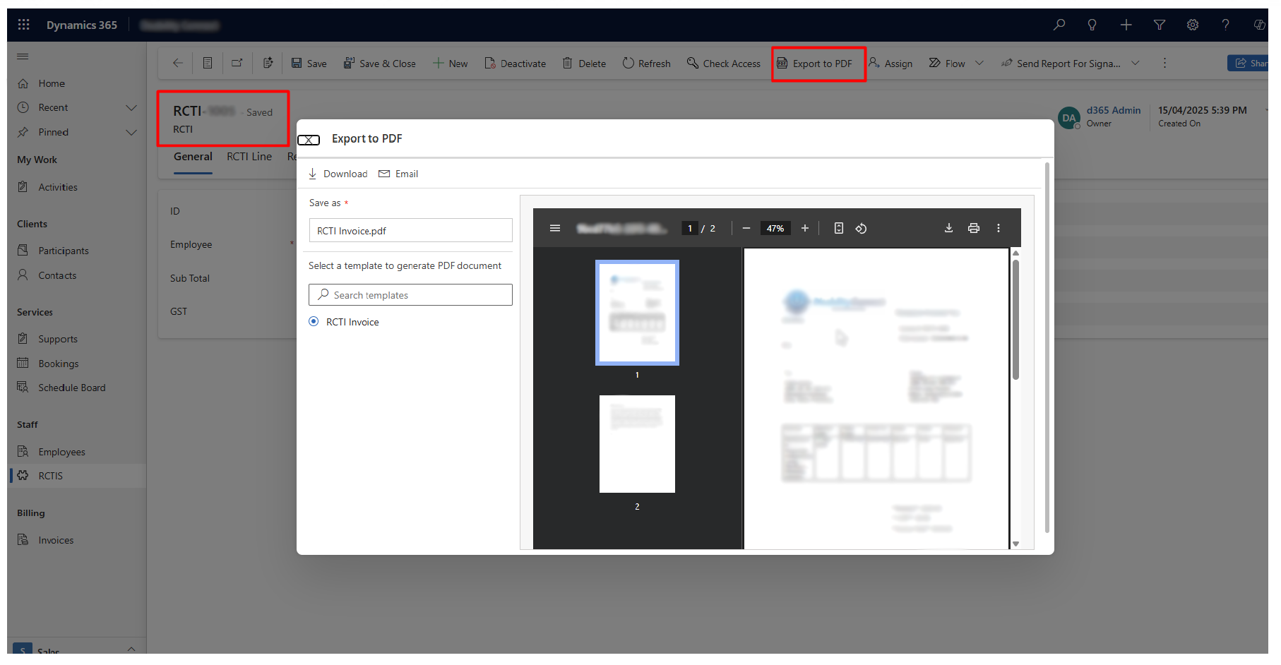The width and height of the screenshot is (1281, 665).
Task: Open the Dynamics 365 app launcher
Action: pos(23,25)
